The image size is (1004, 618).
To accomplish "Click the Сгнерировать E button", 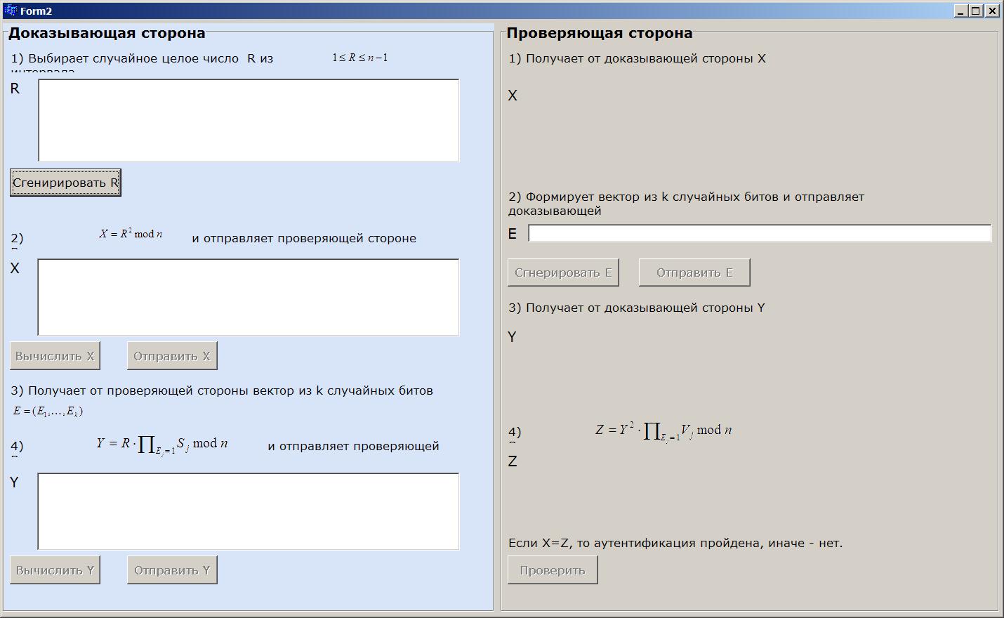I will 563,272.
